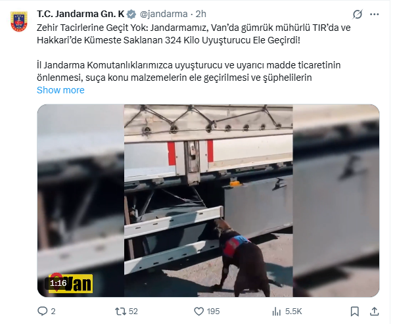Image resolution: width=395 pixels, height=324 pixels.
Task: Open the @jandarma handle link
Action: [x=164, y=14]
